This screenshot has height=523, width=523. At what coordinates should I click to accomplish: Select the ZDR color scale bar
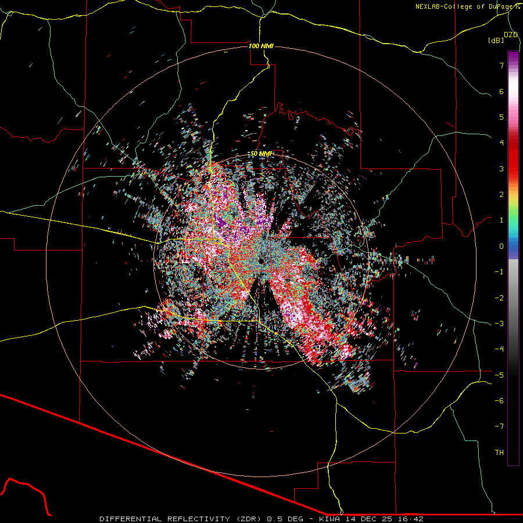click(x=513, y=258)
